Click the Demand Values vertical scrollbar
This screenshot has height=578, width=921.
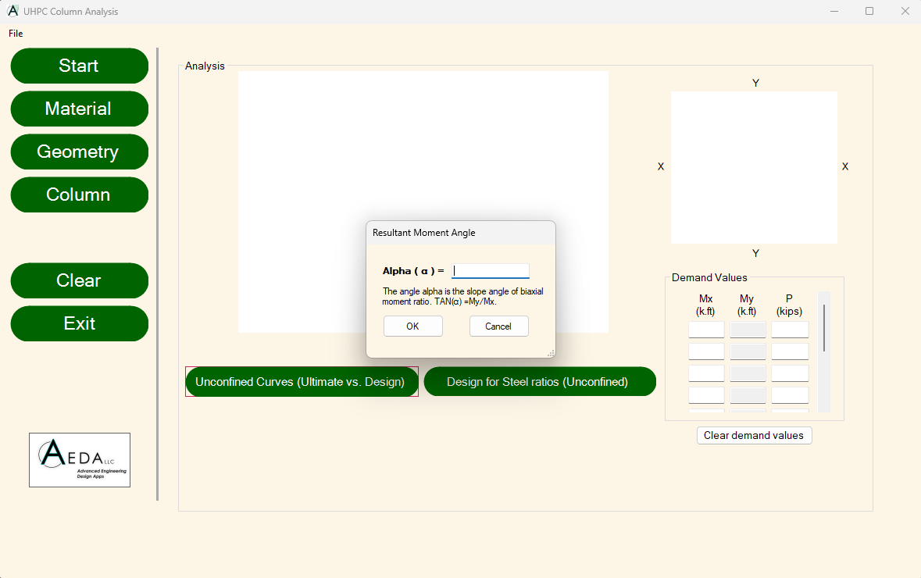(824, 351)
